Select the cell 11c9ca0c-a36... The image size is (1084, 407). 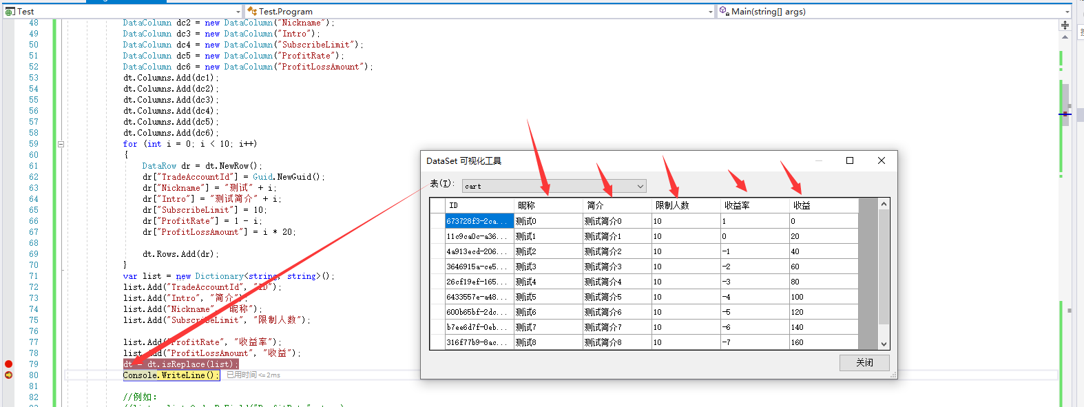(479, 236)
